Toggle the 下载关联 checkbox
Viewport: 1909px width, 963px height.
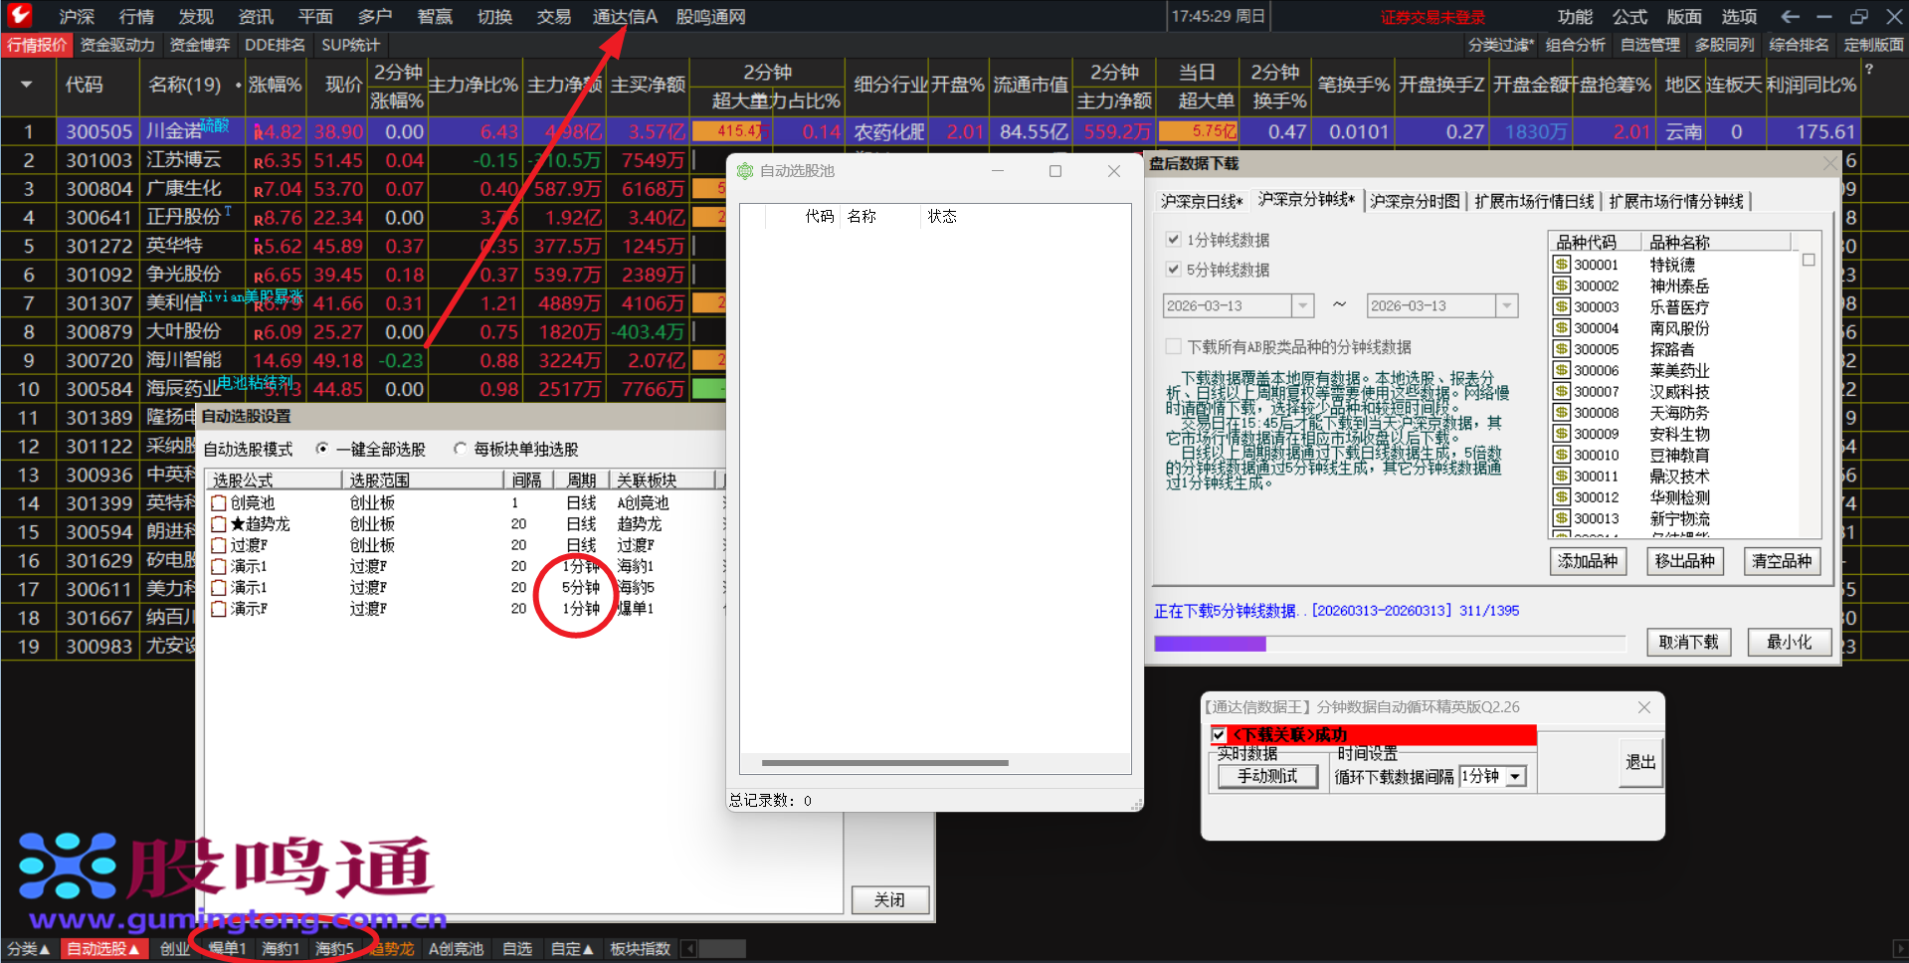click(1219, 735)
